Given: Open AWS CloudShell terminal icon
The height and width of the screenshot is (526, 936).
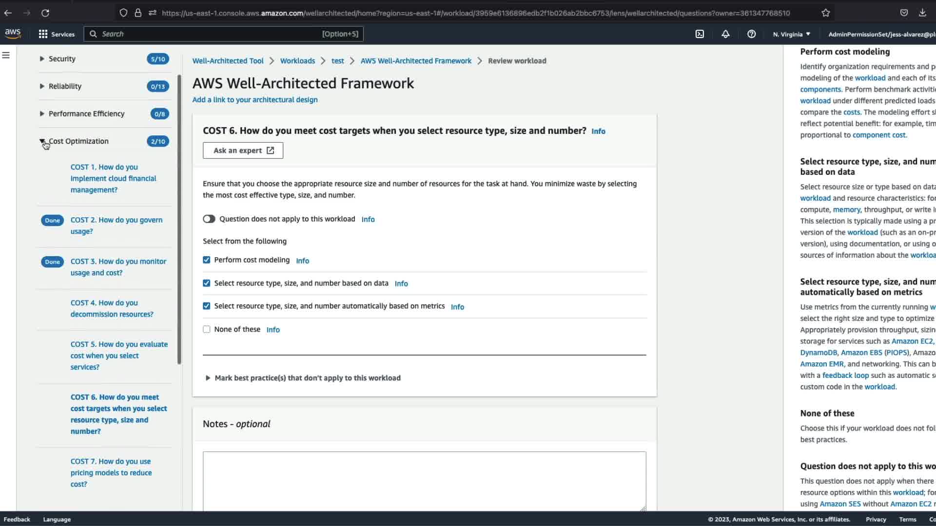Looking at the screenshot, I should (x=700, y=34).
